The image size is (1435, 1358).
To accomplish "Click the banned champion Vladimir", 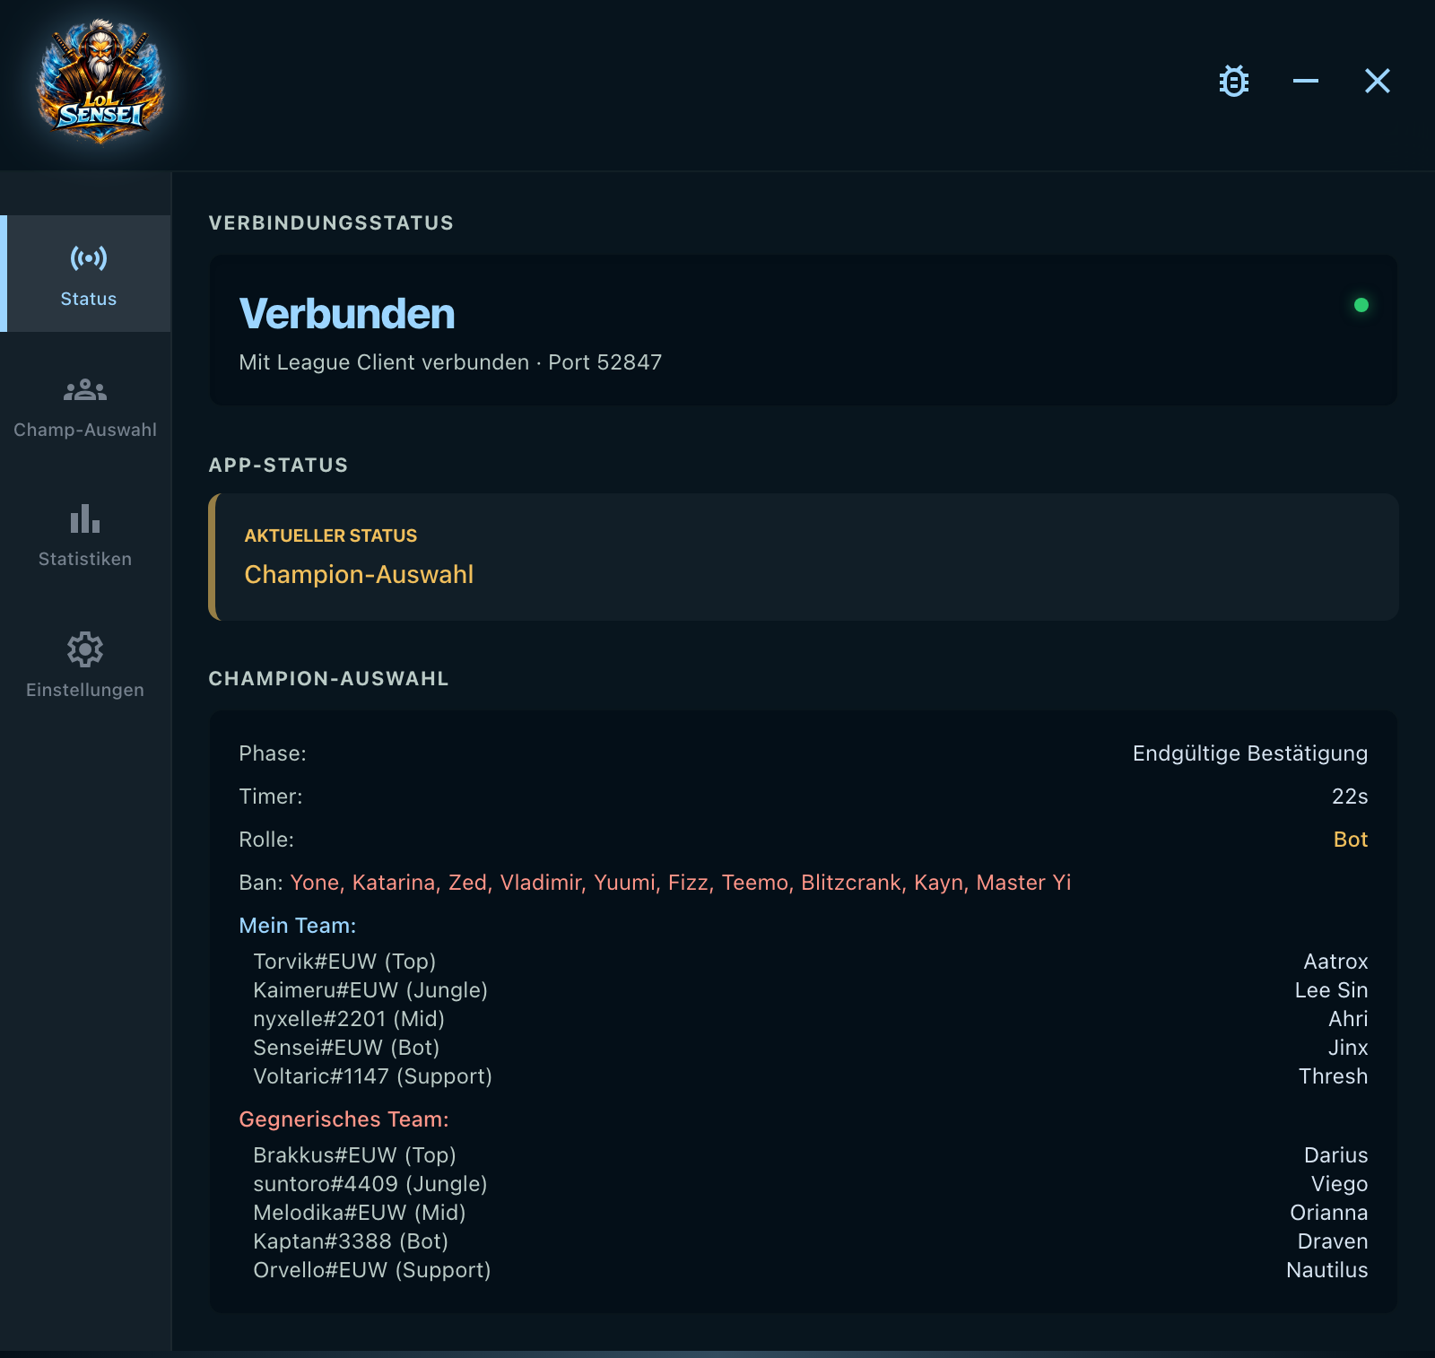I will pos(541,883).
